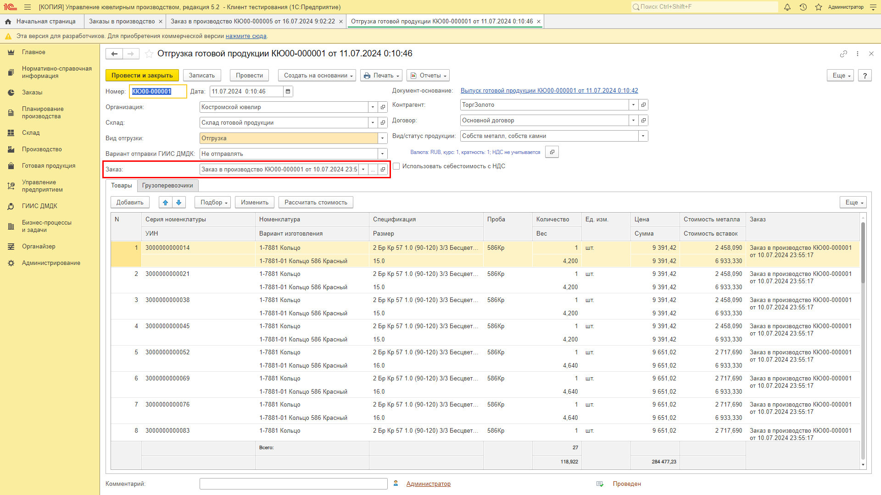
Task: Switch to Заказы в производство tab
Action: click(122, 22)
